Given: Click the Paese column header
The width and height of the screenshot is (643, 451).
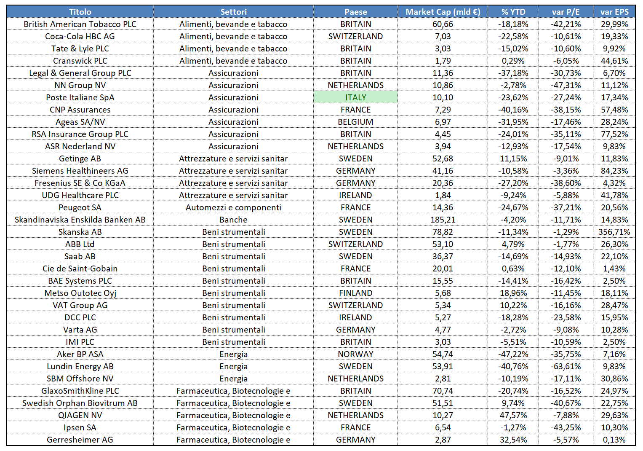Looking at the screenshot, I should click(355, 12).
